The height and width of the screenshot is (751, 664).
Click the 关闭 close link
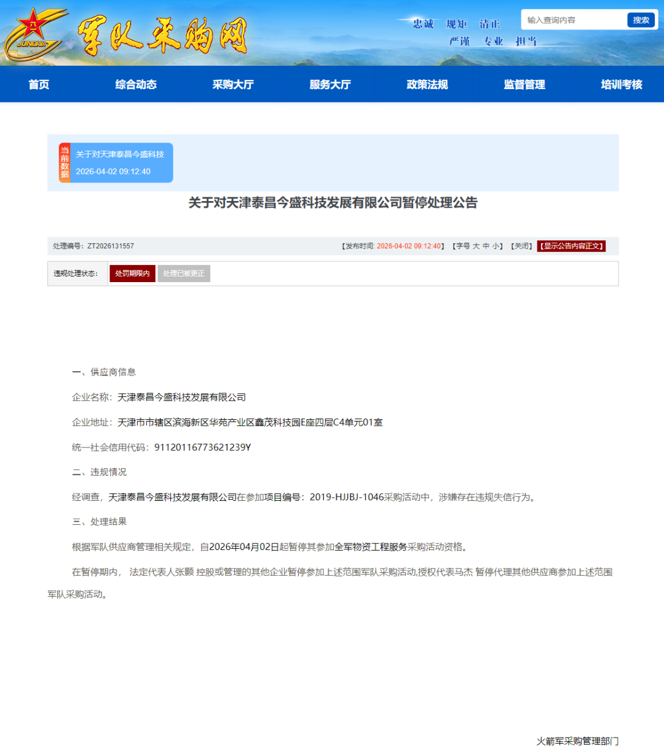(x=522, y=246)
